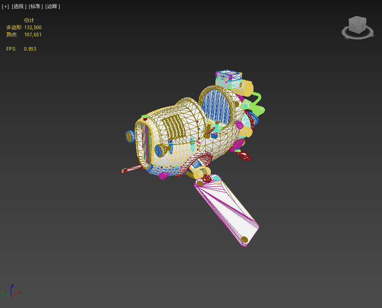Viewport: 382px width, 308px height.
Task: Select the blue striped circular window mesh
Action: pyautogui.click(x=216, y=106)
